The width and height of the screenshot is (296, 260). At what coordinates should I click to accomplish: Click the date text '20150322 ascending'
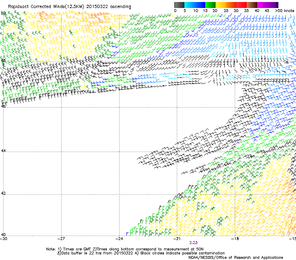[108, 7]
